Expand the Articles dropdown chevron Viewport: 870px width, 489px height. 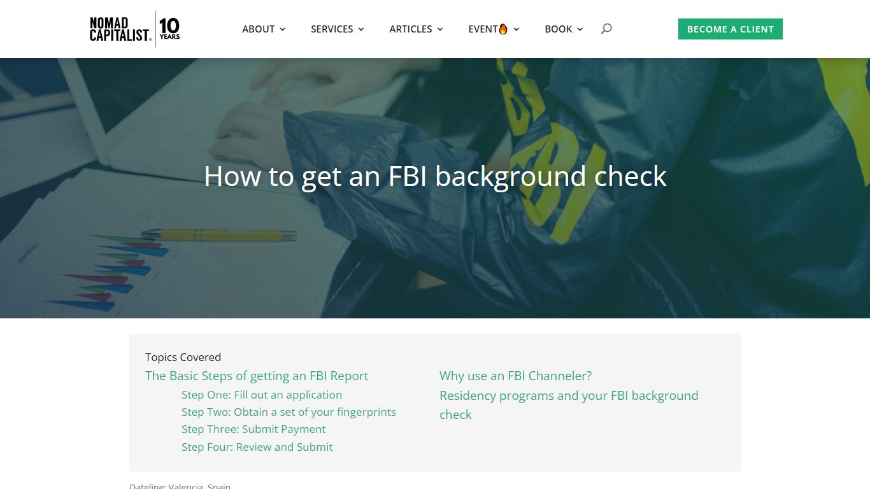[x=440, y=29]
